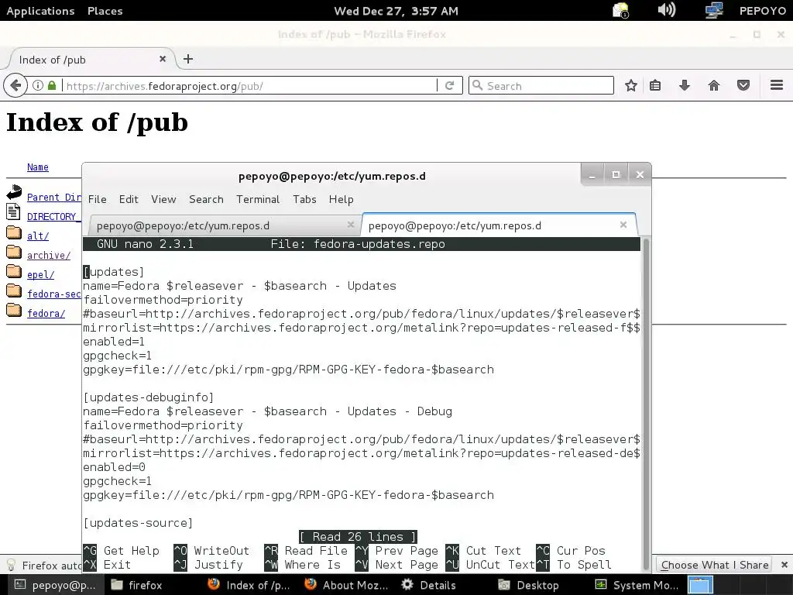Image resolution: width=793 pixels, height=595 pixels.
Task: Click fedora/ folder icon
Action: 14,310
